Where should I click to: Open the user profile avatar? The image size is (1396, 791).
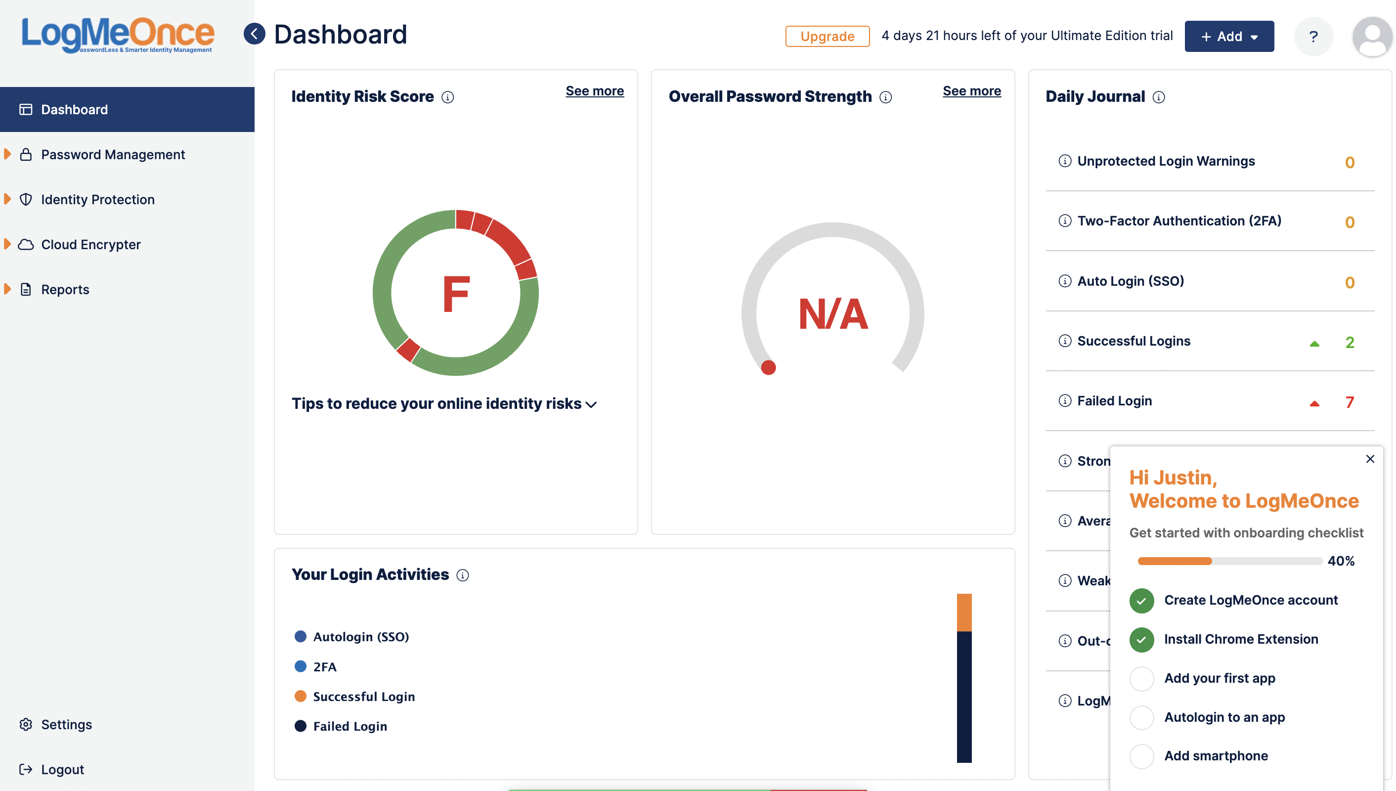[x=1372, y=37]
